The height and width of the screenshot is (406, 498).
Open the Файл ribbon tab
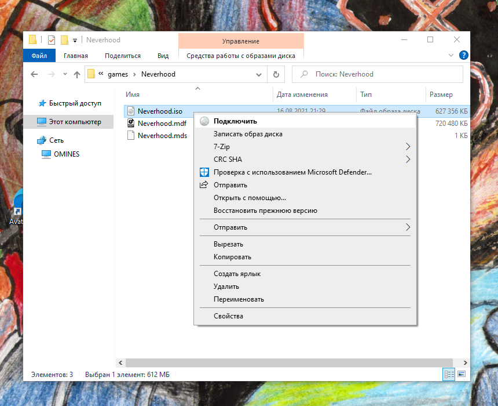[39, 56]
